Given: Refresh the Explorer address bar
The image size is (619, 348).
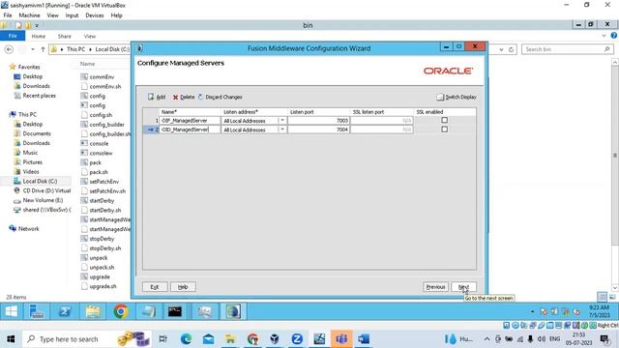Looking at the screenshot, I should 512,49.
